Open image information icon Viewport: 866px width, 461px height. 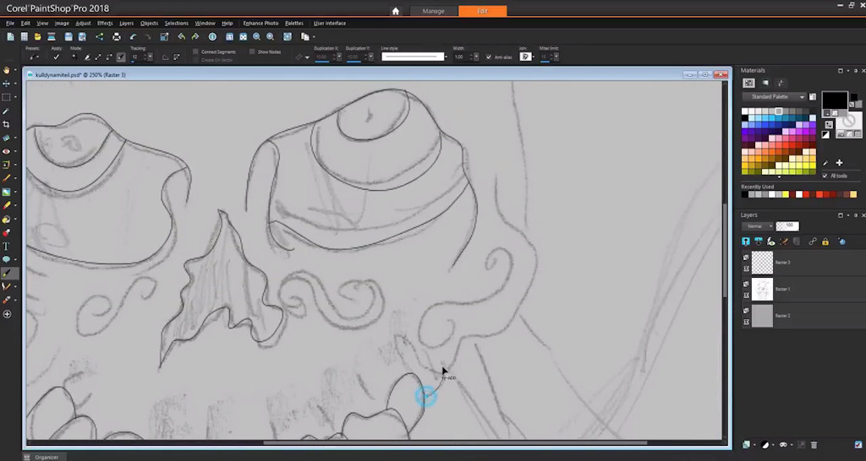click(212, 37)
